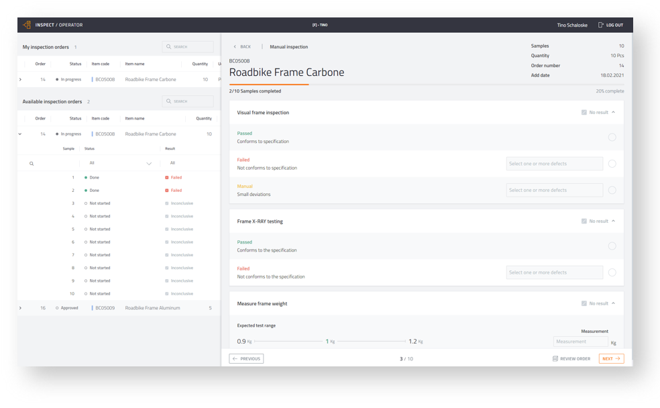Click Approved status circle for order 16
The height and width of the screenshot is (408, 660).
(x=57, y=308)
